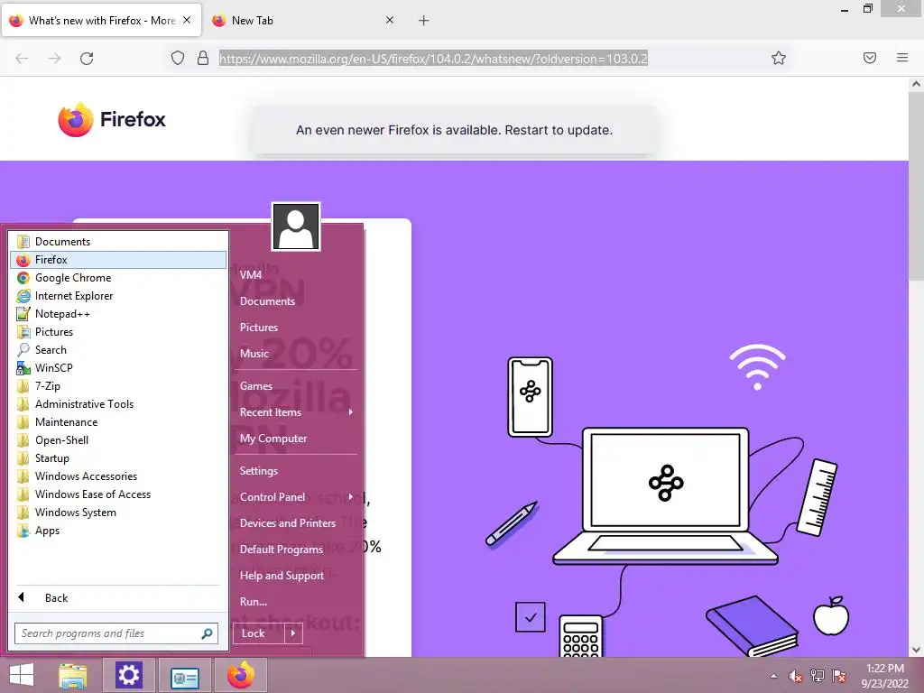Open VM4 user folder in Start menu

296,274
